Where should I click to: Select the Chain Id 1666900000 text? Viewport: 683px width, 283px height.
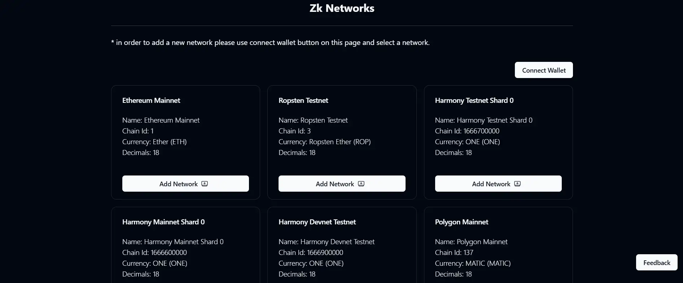click(x=311, y=252)
